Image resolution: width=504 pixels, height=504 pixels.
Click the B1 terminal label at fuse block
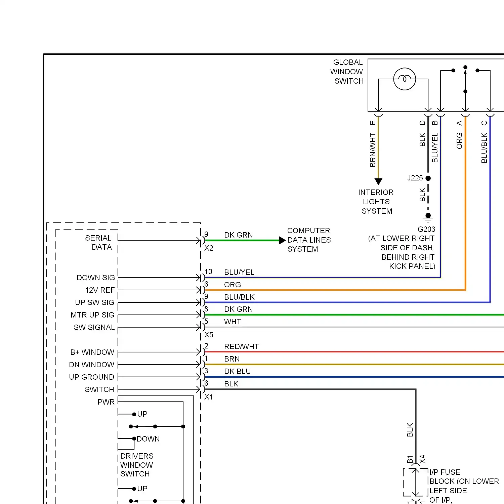point(410,459)
